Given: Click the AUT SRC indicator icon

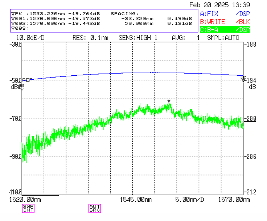Looking at the screenshot, I should pyautogui.click(x=94, y=208).
